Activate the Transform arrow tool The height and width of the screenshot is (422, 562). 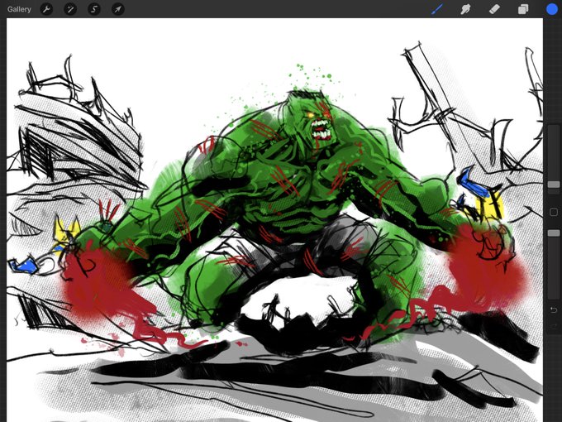coord(118,9)
